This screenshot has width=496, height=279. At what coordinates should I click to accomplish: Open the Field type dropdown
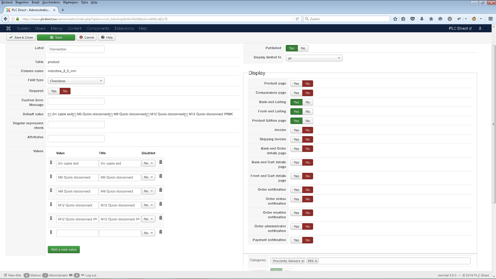[x=76, y=81]
